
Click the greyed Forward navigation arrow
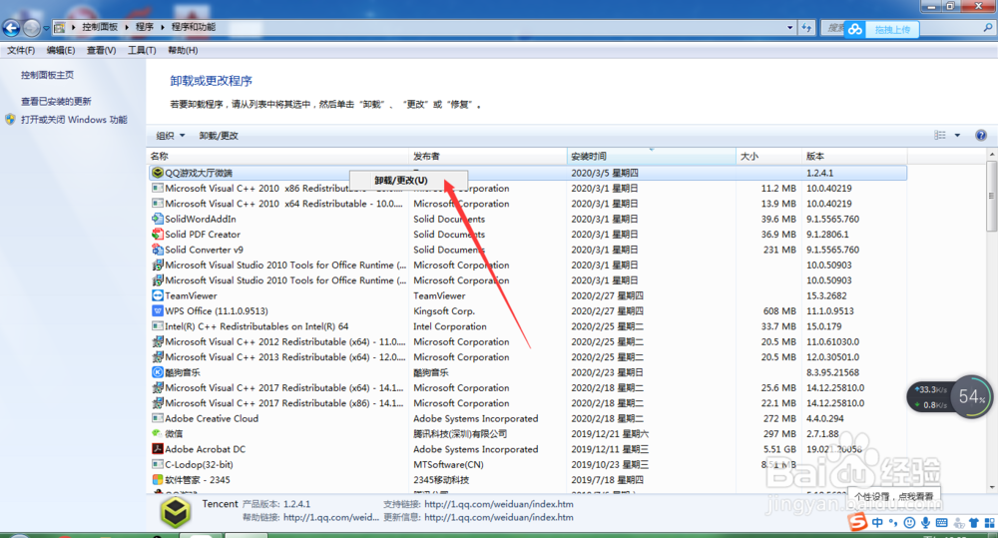pyautogui.click(x=31, y=28)
